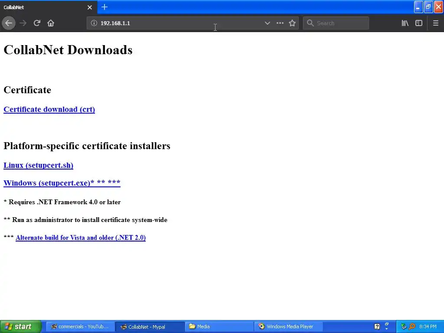
Task: Click the CollabNet Downloads heading
Action: click(x=68, y=50)
